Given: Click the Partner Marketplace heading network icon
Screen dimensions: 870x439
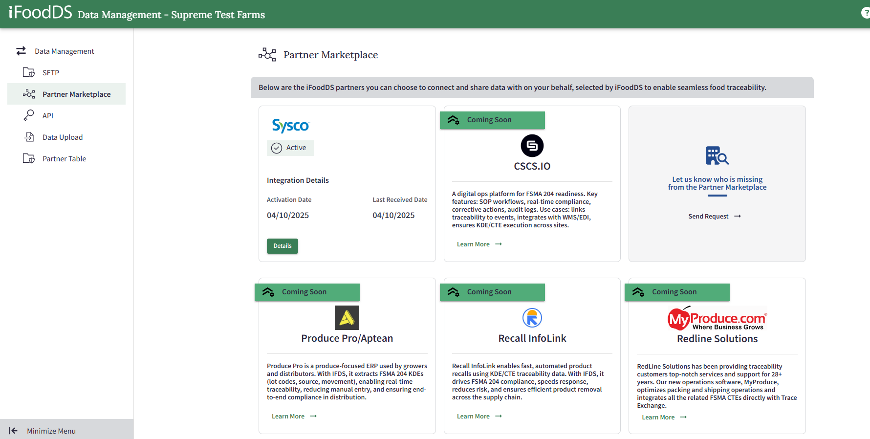Looking at the screenshot, I should click(267, 54).
